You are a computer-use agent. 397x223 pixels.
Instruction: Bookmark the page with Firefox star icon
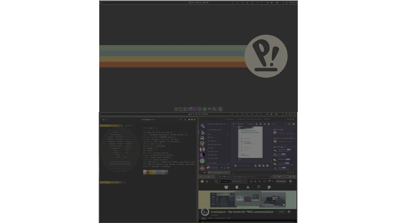point(271,177)
